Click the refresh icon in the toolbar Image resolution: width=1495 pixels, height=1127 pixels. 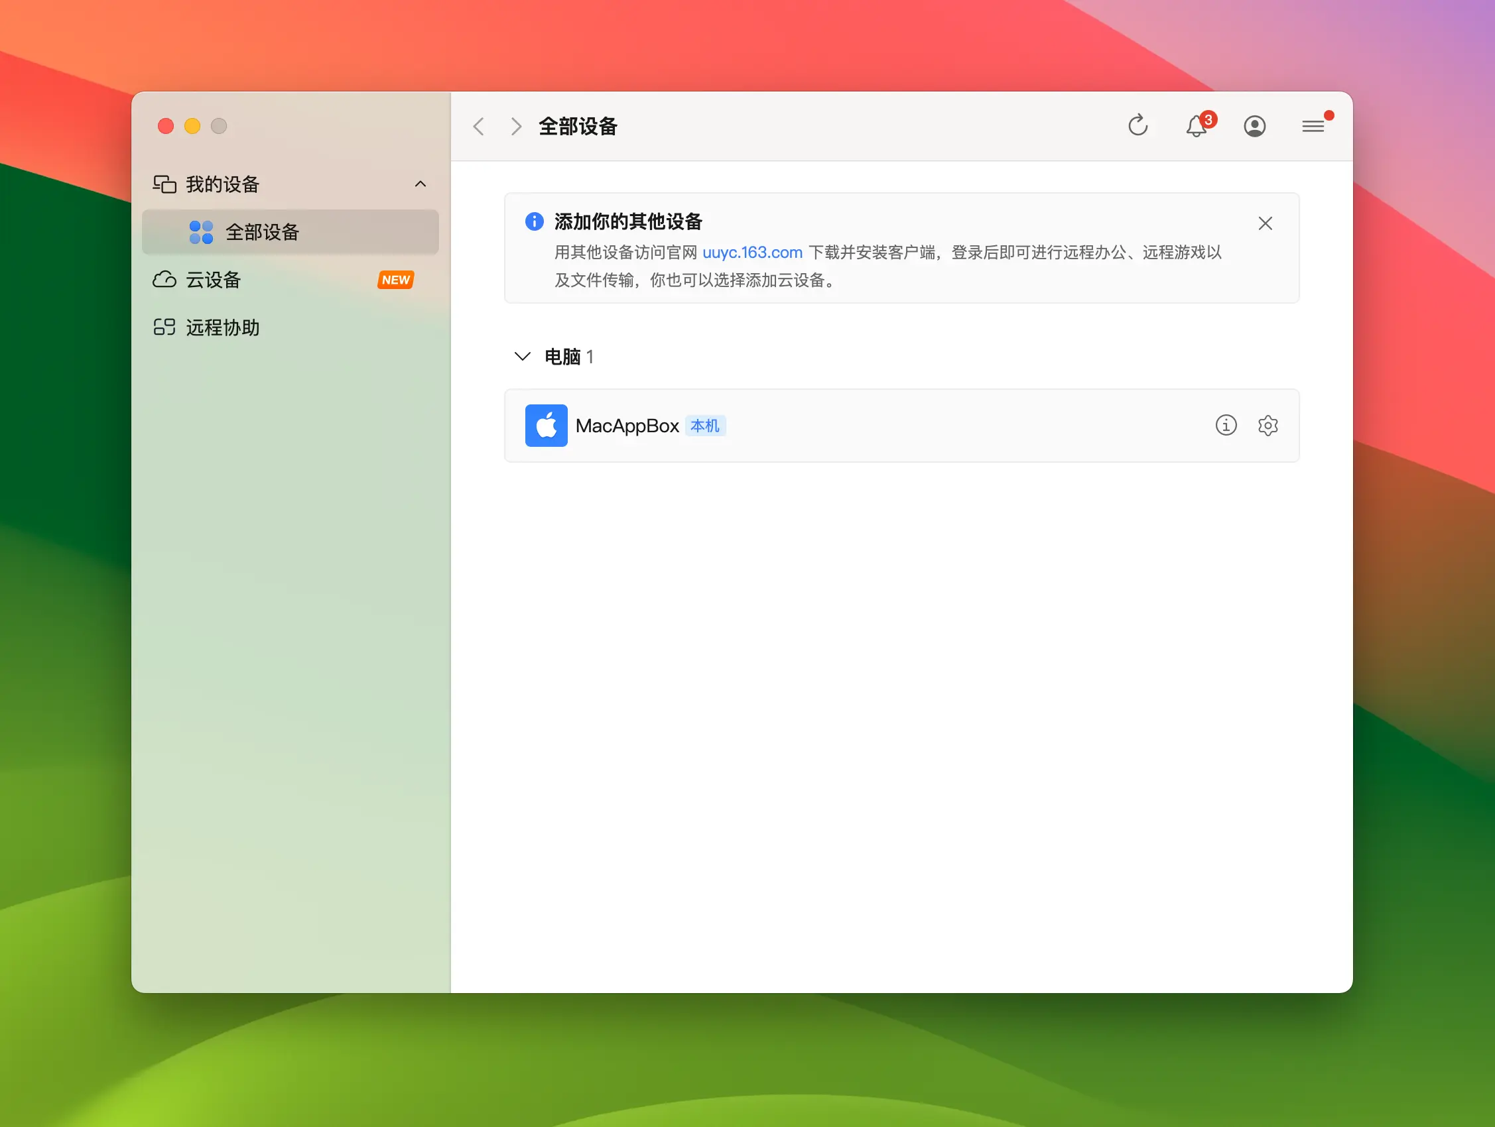(x=1137, y=126)
